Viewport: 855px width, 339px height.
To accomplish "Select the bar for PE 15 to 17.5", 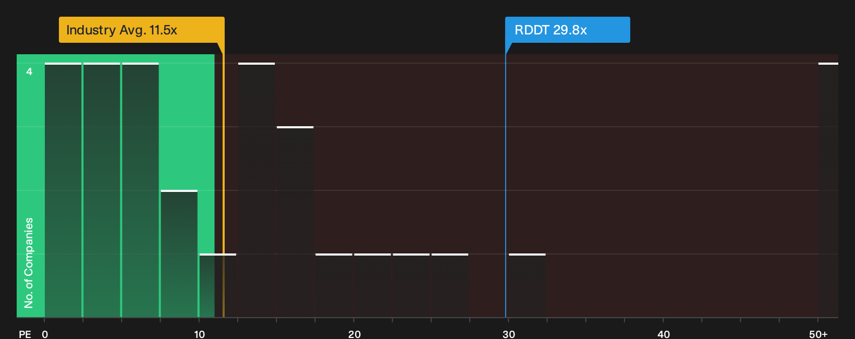I will click(x=295, y=222).
